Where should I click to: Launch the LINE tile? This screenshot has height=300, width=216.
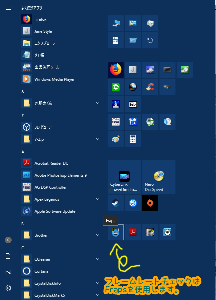[115, 87]
